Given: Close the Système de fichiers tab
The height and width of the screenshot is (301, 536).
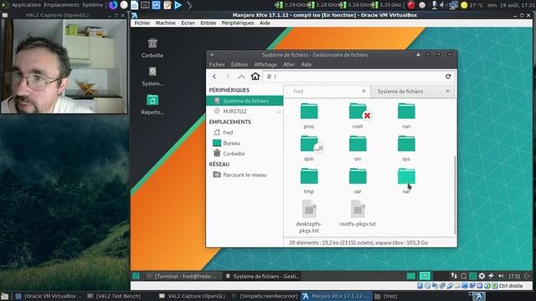Looking at the screenshot, I should tap(447, 91).
